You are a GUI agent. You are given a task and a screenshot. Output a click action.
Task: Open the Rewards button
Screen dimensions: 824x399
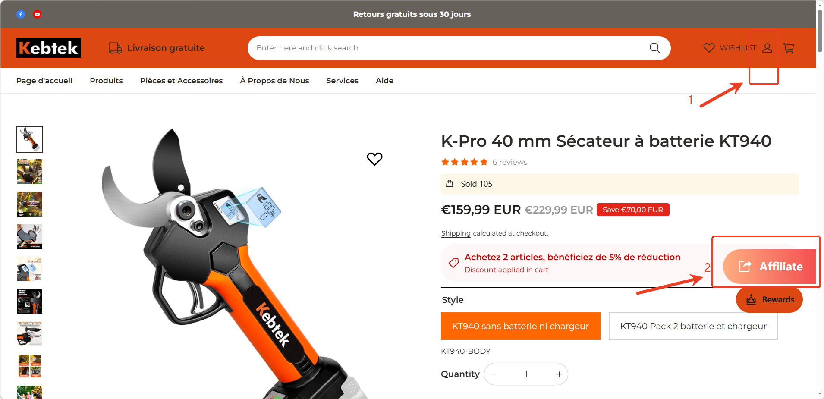point(769,299)
